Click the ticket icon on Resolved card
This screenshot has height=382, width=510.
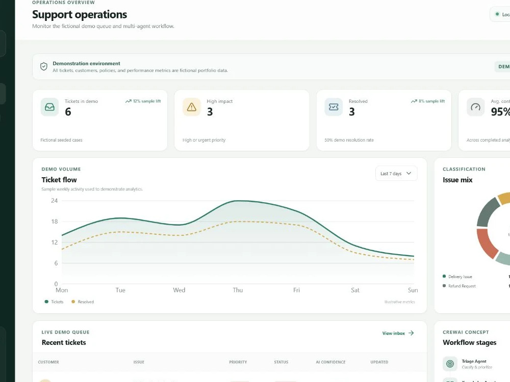[334, 107]
